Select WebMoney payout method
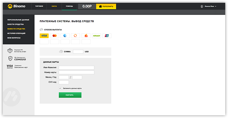The width and height of the screenshot is (228, 118). click(65, 36)
